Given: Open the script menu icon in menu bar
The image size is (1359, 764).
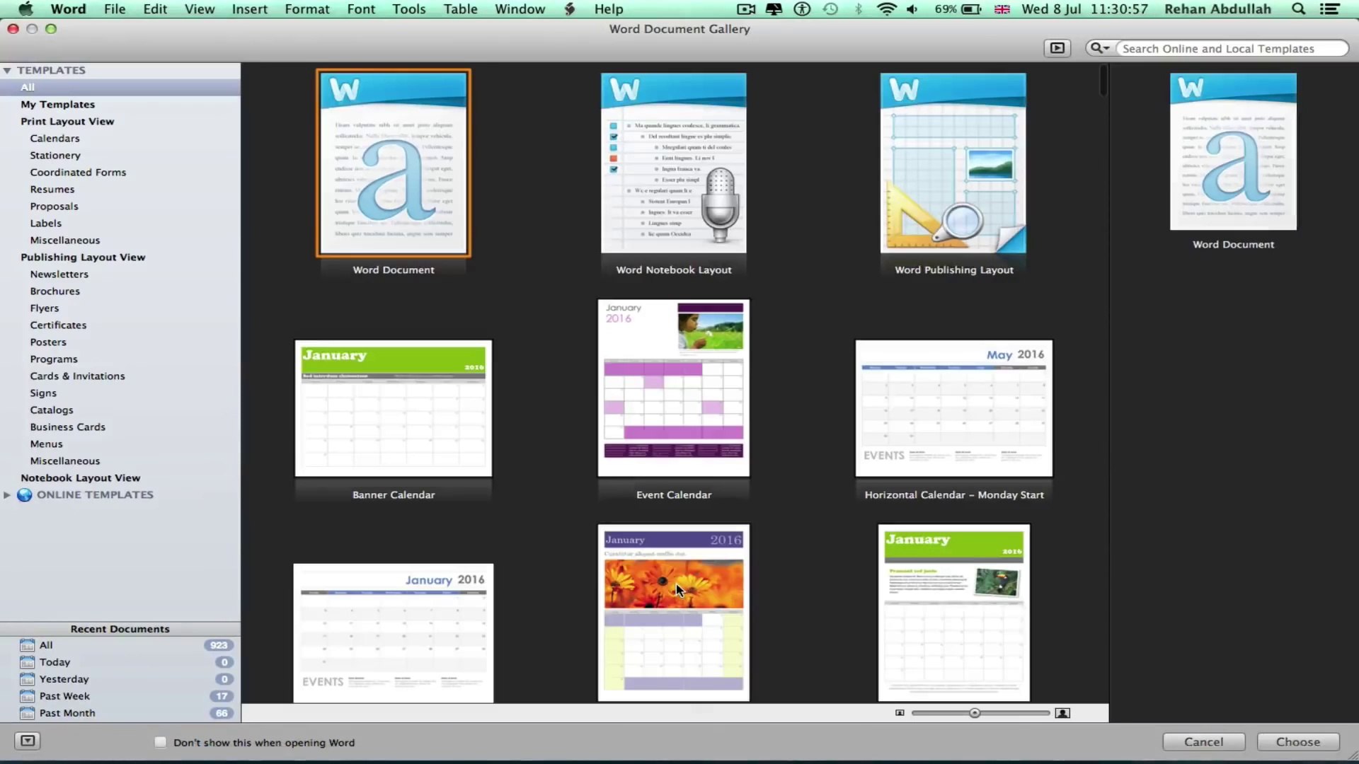Looking at the screenshot, I should pos(570,9).
